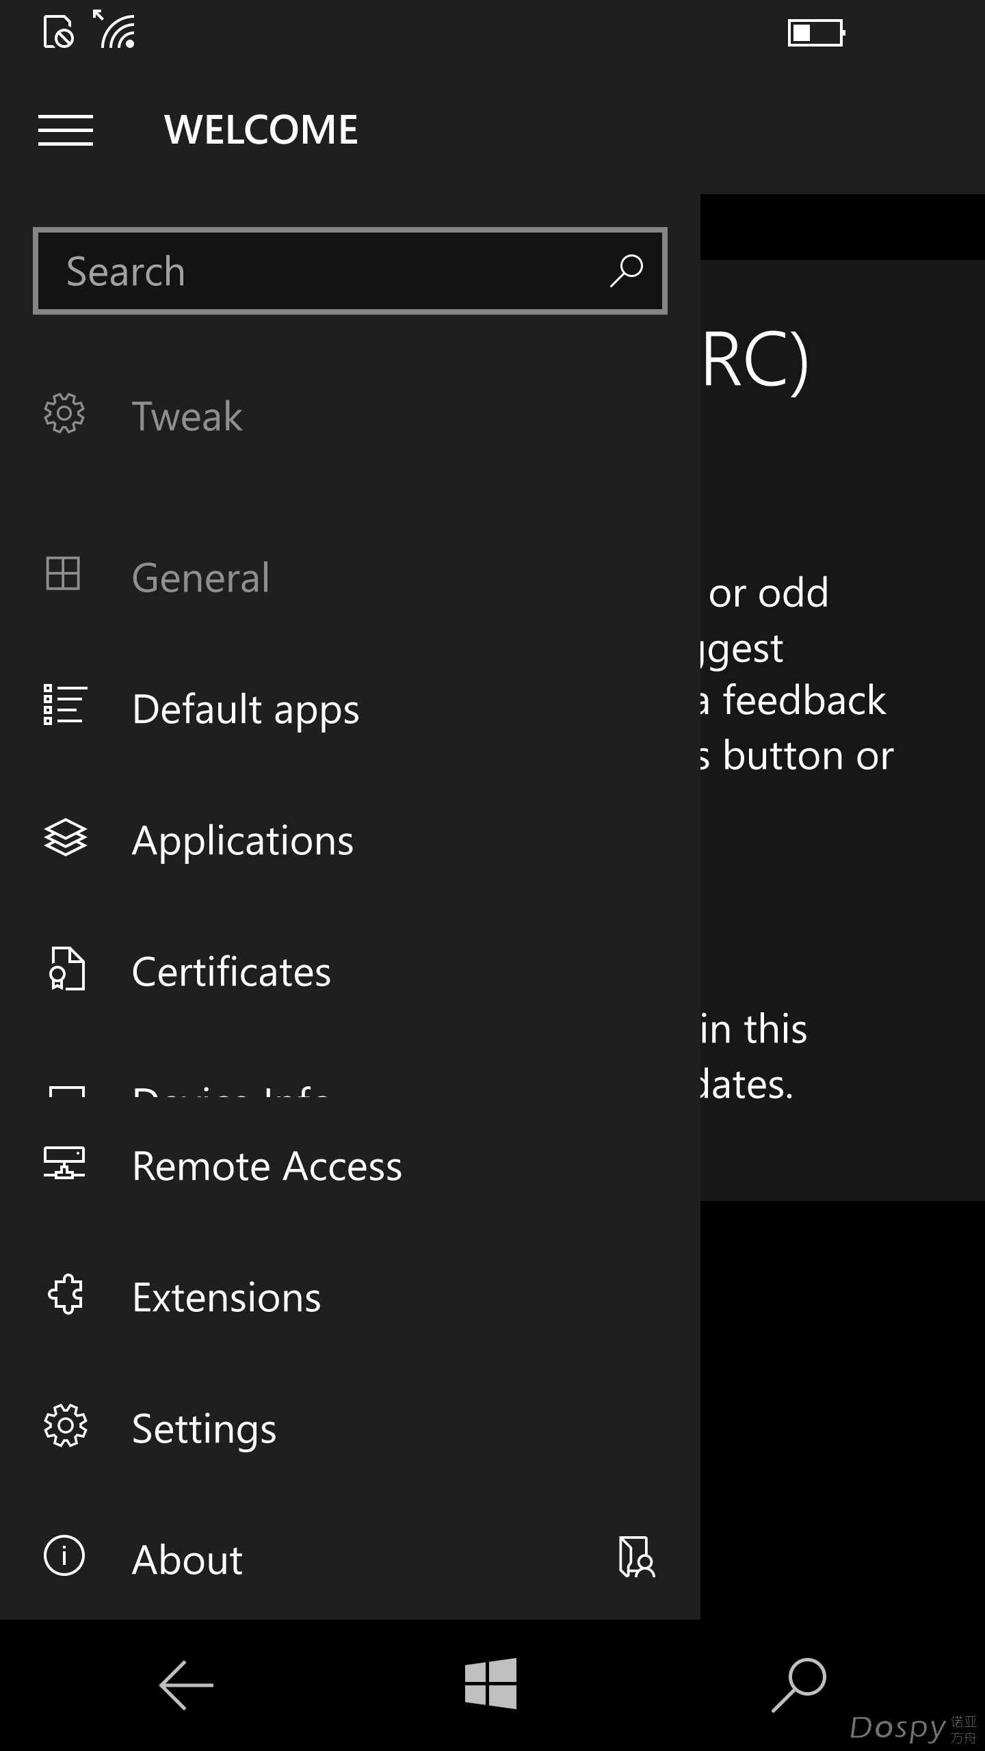Click the puzzle piece Extensions icon
The image size is (985, 1751).
[65, 1294]
